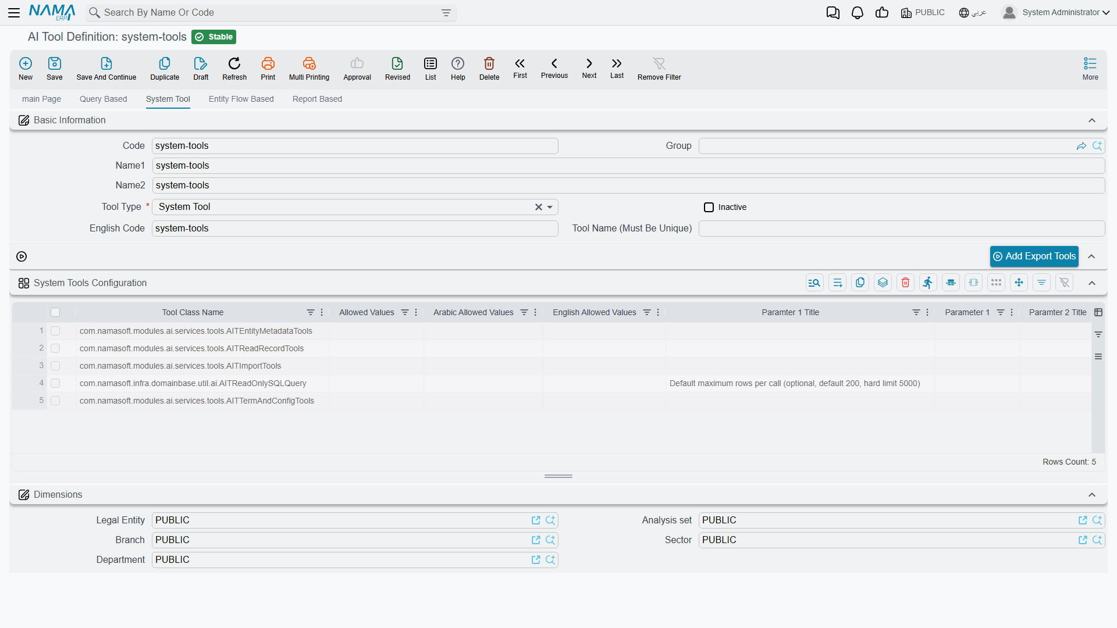Open the notifications bell
This screenshot has width=1117, height=628.
tap(858, 13)
